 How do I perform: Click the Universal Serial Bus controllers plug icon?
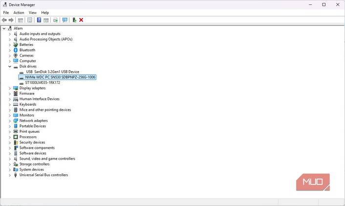click(16, 175)
